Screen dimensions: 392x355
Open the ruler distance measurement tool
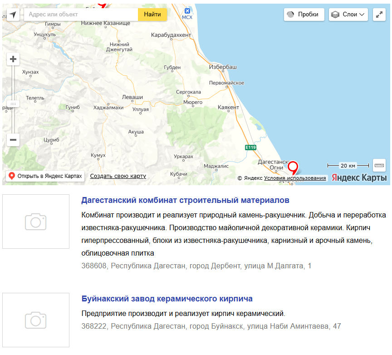click(x=379, y=165)
